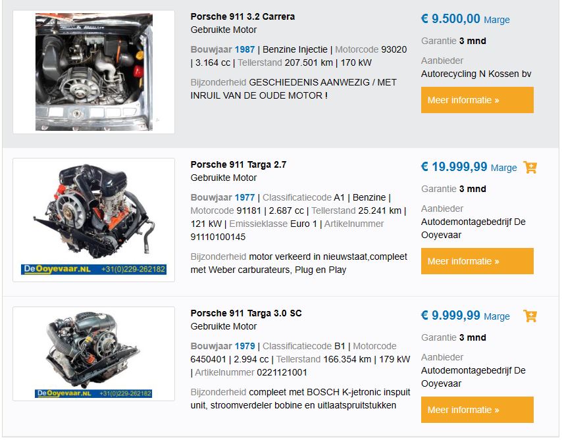Screen dimensions: 562x440
Task: Add Porsche 911 Targa 2.7 to cart
Action: (x=530, y=167)
